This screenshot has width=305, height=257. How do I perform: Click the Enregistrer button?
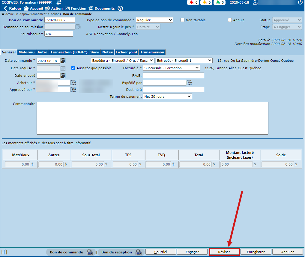pos(256,252)
